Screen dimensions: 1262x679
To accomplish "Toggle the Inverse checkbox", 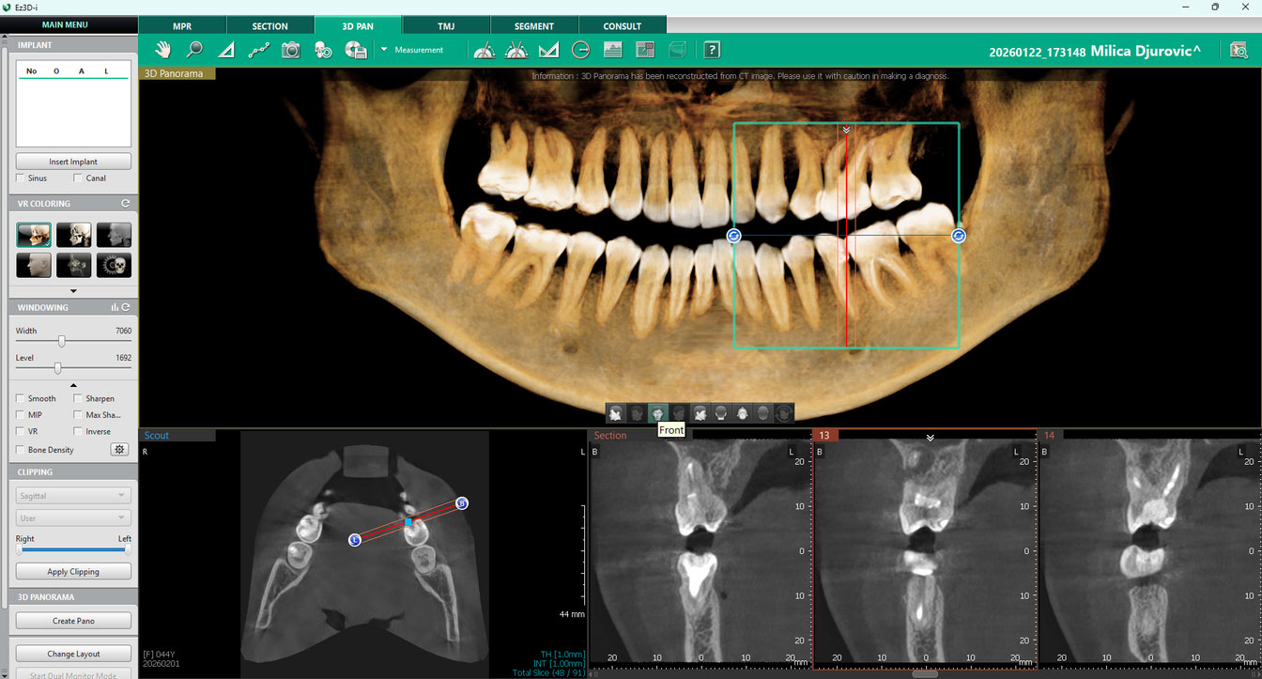I will [79, 431].
